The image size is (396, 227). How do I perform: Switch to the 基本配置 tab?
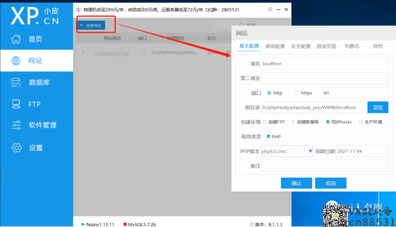point(249,46)
